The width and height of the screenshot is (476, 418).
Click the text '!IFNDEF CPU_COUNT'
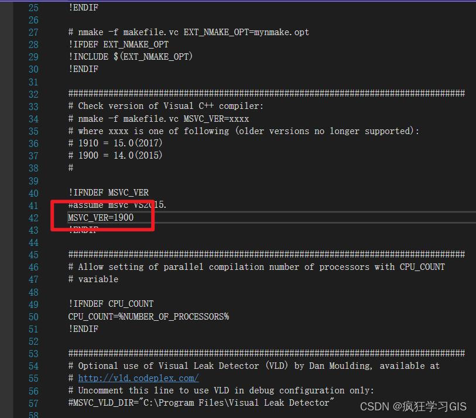111,304
